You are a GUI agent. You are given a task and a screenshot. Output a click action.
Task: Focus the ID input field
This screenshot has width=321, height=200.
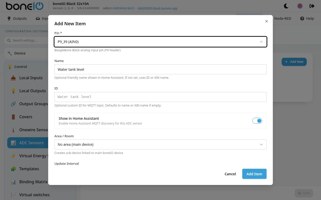tap(160, 97)
